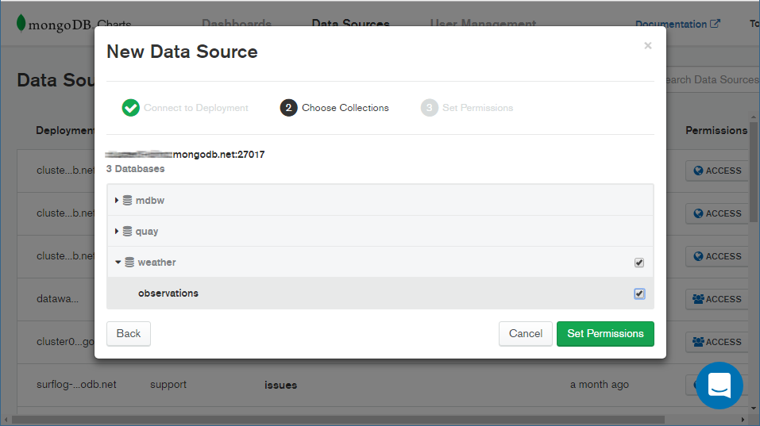Collapse the weather database arrow

point(118,262)
